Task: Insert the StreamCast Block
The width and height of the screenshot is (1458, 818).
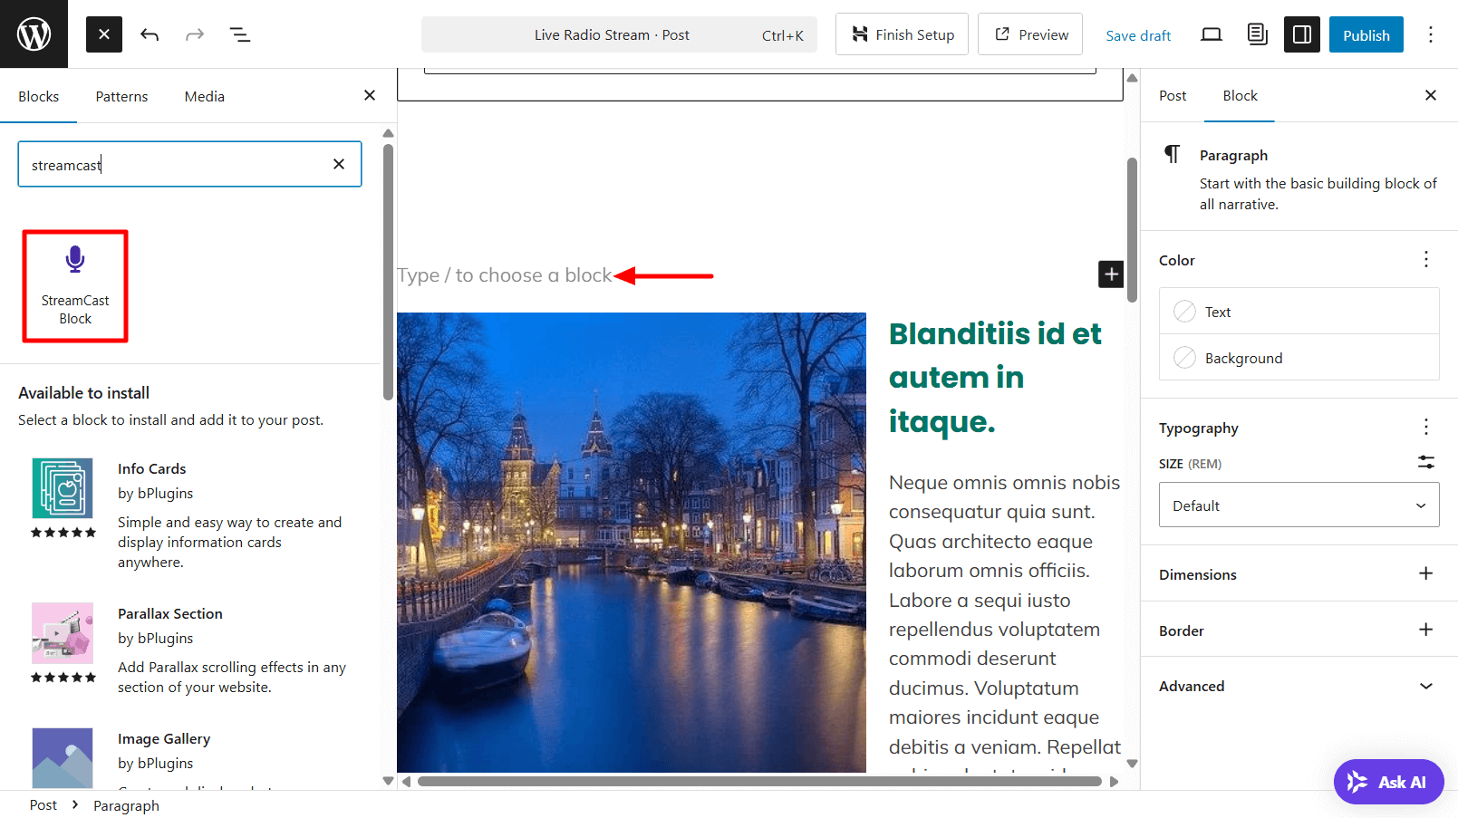Action: tap(75, 286)
